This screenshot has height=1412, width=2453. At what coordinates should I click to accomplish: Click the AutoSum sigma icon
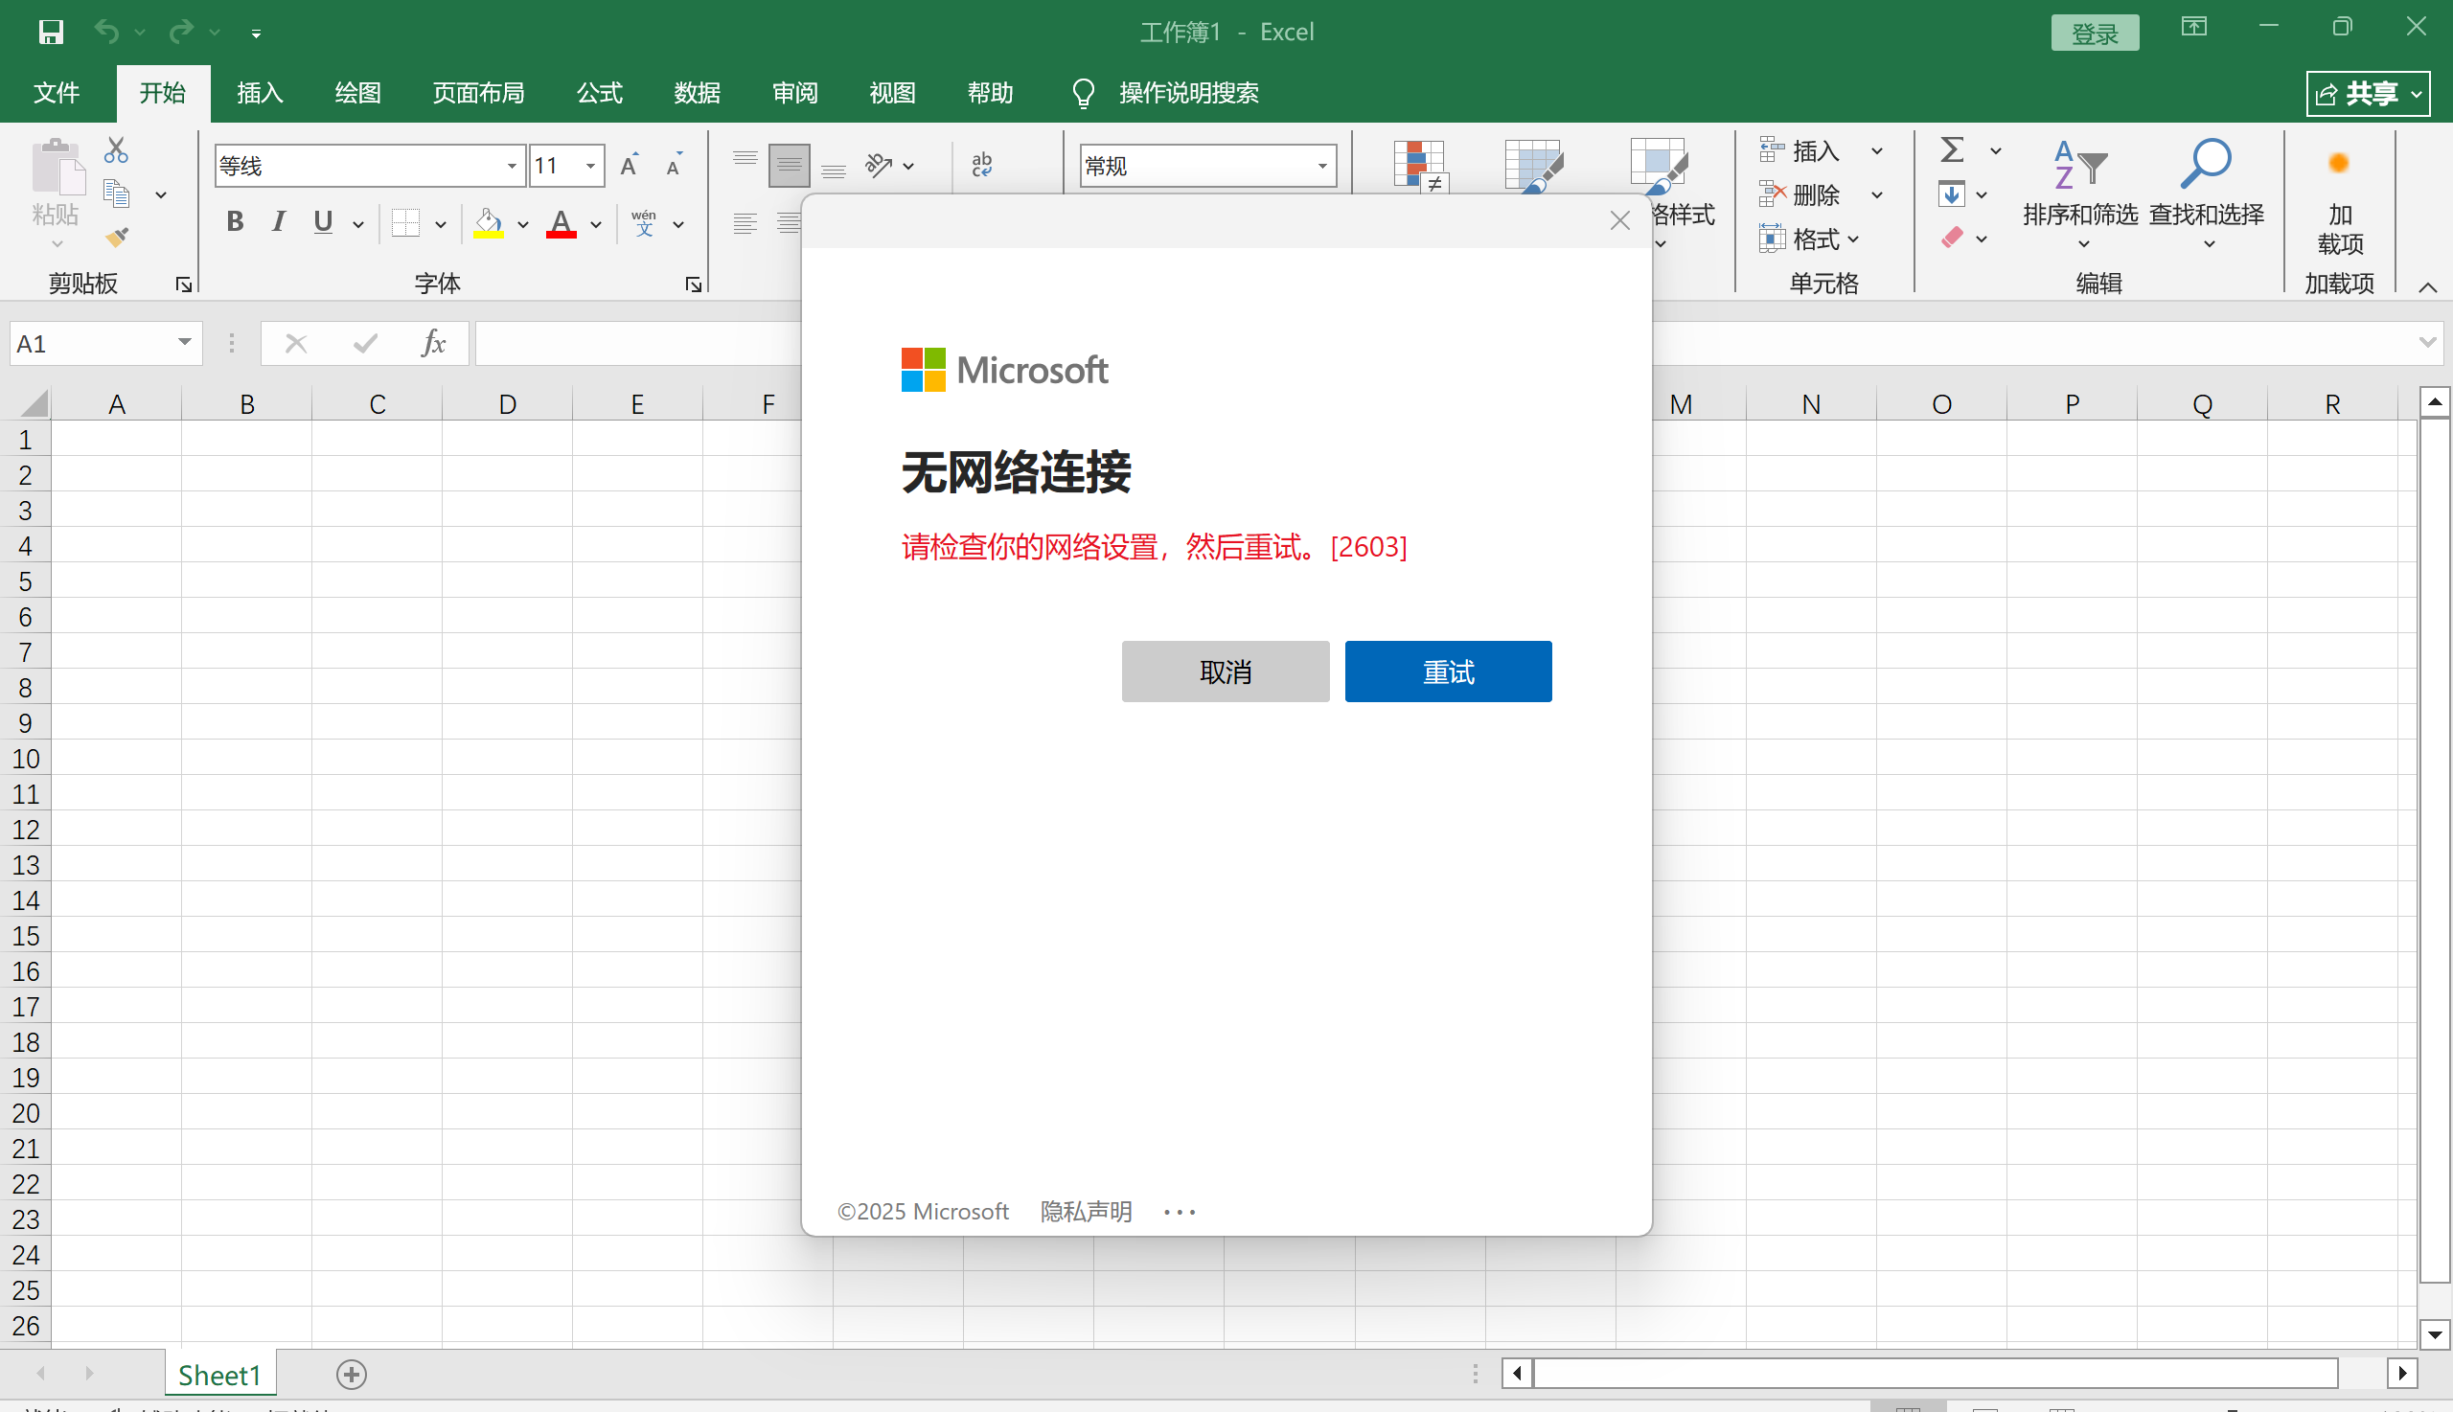pyautogui.click(x=1952, y=150)
